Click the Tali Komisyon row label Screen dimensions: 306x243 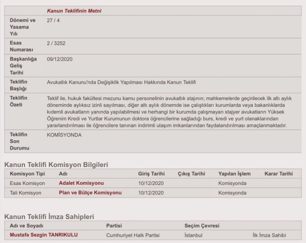[x=26, y=193]
